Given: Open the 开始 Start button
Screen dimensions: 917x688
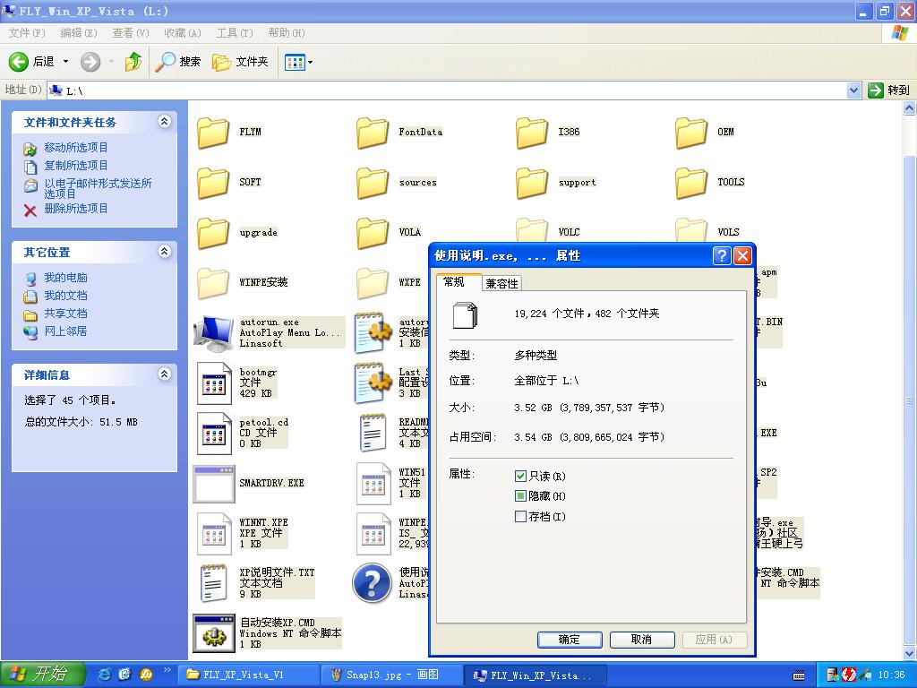Looking at the screenshot, I should pos(43,675).
